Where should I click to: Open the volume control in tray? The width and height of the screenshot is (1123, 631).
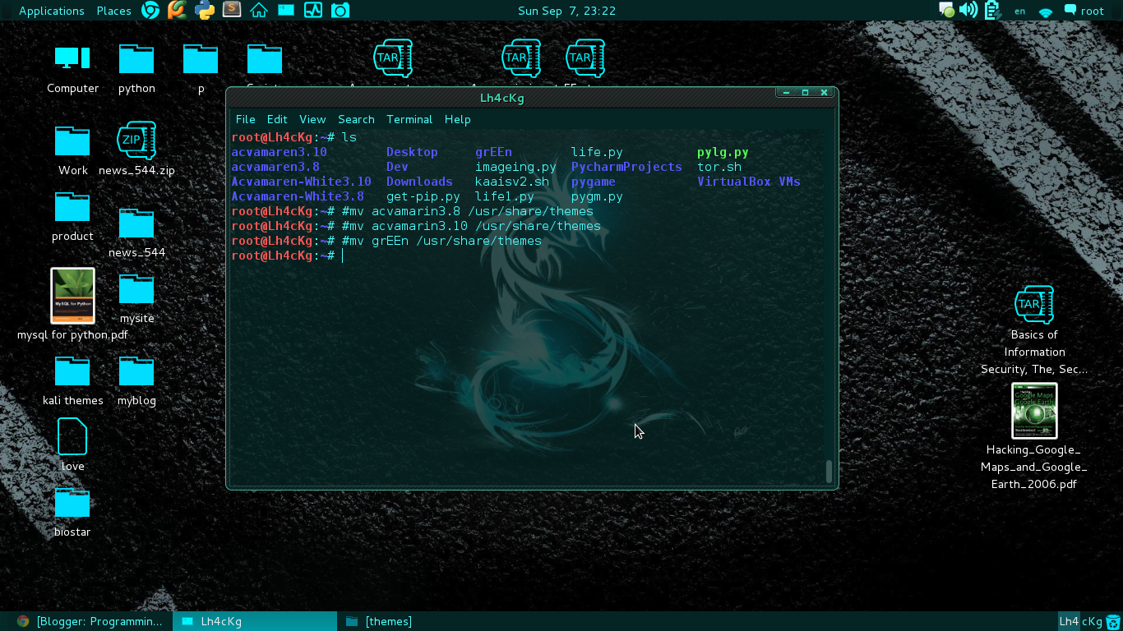[x=968, y=10]
